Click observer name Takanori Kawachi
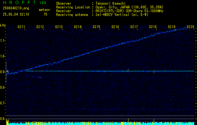 pos(111,3)
